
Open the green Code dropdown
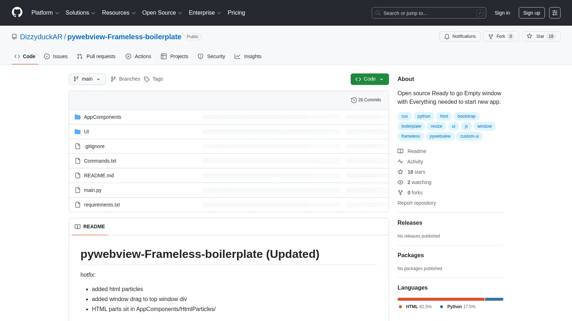tap(370, 79)
